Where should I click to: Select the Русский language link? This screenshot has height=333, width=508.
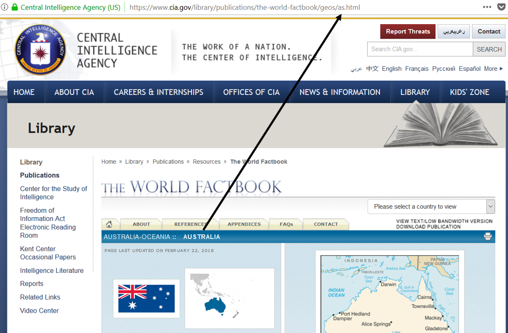pos(444,69)
